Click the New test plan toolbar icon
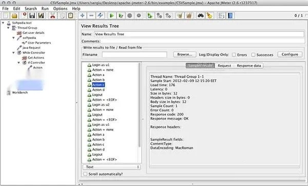308x186 pixels. (6, 15)
